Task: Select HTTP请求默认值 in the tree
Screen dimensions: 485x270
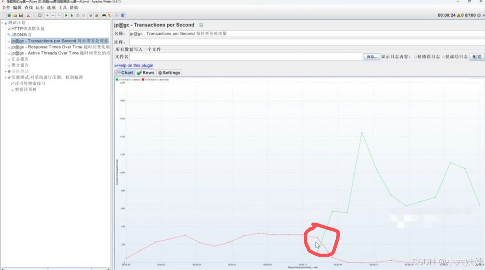Action: [28, 29]
